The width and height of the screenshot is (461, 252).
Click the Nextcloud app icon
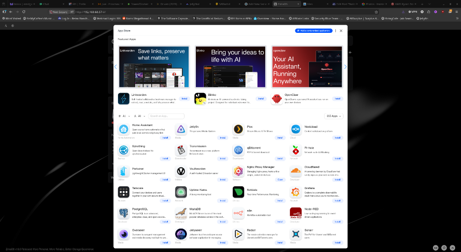[295, 129]
